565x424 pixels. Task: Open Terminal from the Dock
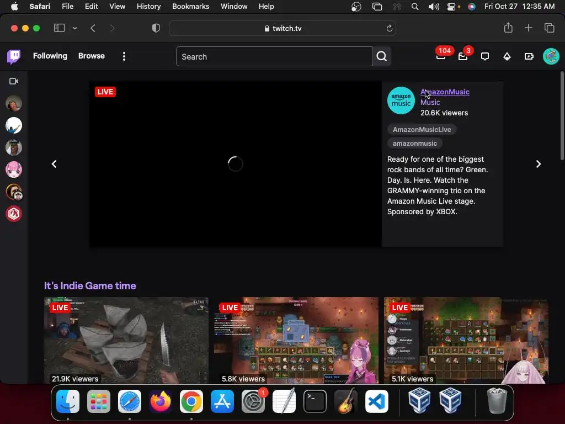tap(315, 401)
